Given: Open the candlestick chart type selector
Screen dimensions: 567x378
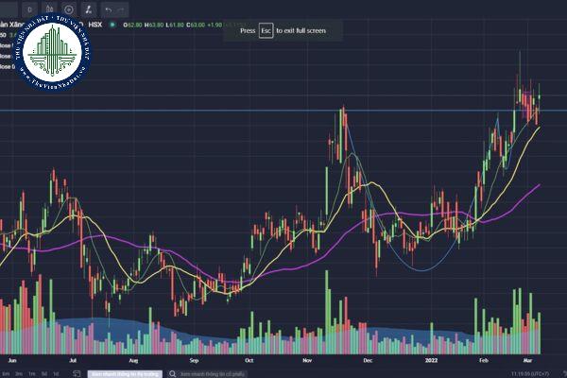Looking at the screenshot, I should [47, 9].
